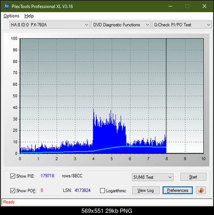Click the rows/8ECC label
The image size is (214, 215).
[x=72, y=176]
